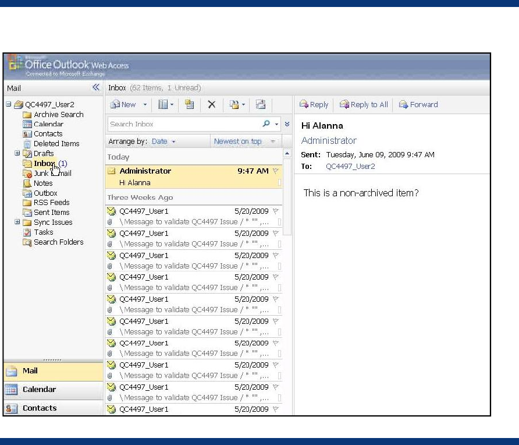
Task: Click the Administrator sender link in reading pane
Action: 329,141
